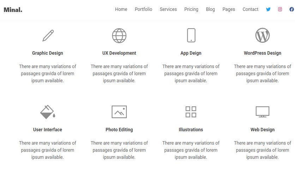Navigate to the Blog menu item

(x=210, y=10)
